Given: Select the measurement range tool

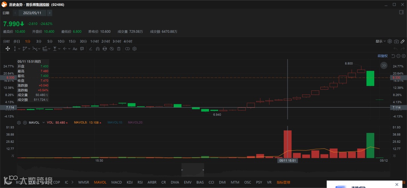Looking at the screenshot, I should click(x=55, y=49).
